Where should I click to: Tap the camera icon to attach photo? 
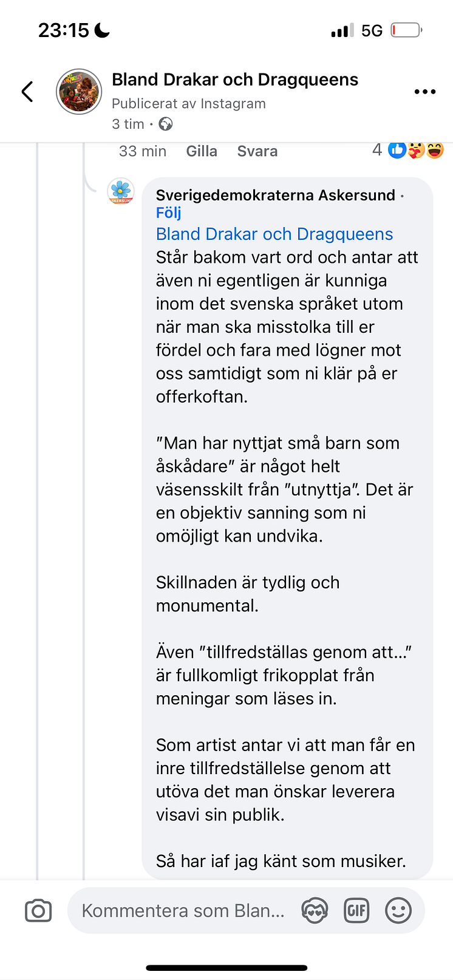click(38, 911)
